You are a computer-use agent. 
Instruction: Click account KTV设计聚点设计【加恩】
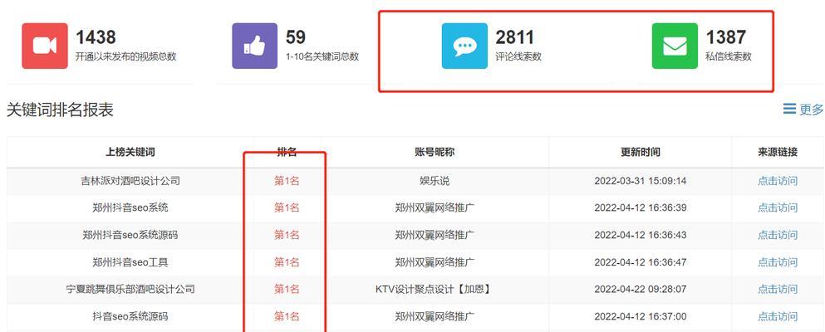pyautogui.click(x=433, y=289)
